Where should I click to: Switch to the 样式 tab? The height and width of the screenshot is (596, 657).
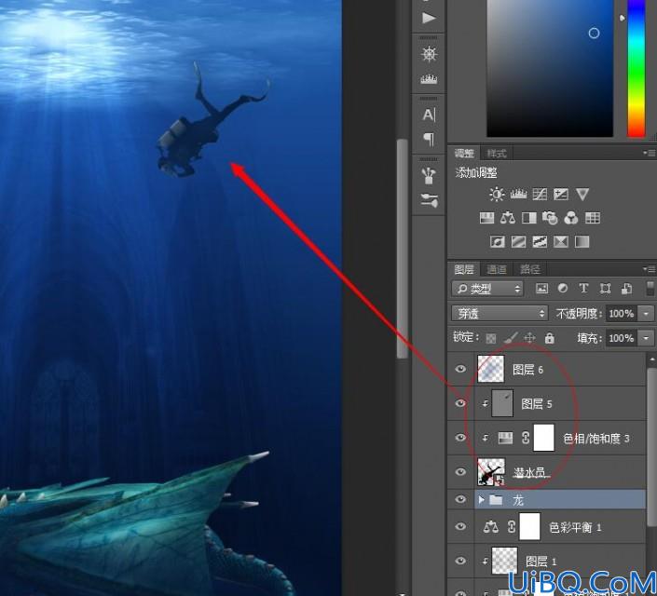click(x=497, y=154)
